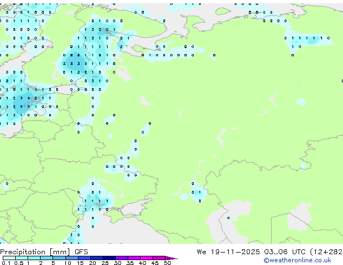The height and width of the screenshot is (265, 343).
Task: Click the legend label 10
Action: tap(68, 263)
